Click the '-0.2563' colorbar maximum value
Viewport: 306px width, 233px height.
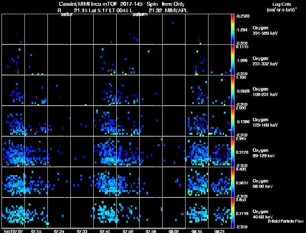coord(243,16)
